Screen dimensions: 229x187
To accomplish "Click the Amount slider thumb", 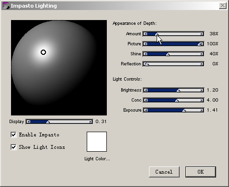I will click(157, 34).
